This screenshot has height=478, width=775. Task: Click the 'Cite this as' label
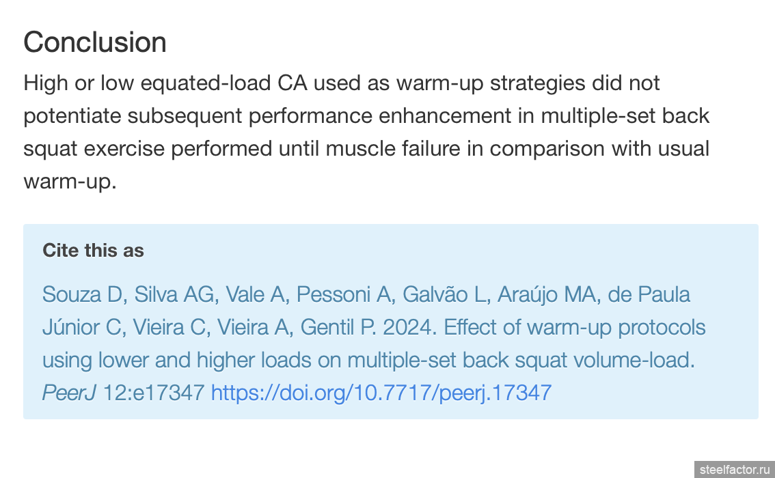(93, 251)
